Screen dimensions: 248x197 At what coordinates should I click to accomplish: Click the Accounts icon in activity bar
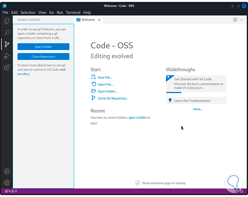coord(6,171)
